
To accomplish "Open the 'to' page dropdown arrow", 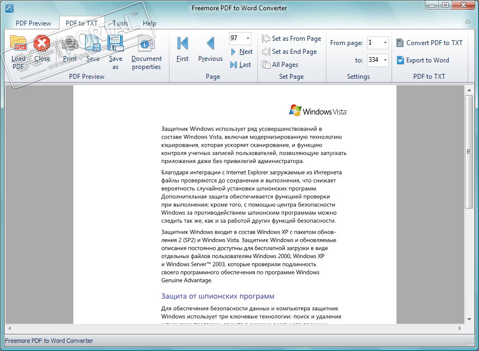I will pos(385,60).
